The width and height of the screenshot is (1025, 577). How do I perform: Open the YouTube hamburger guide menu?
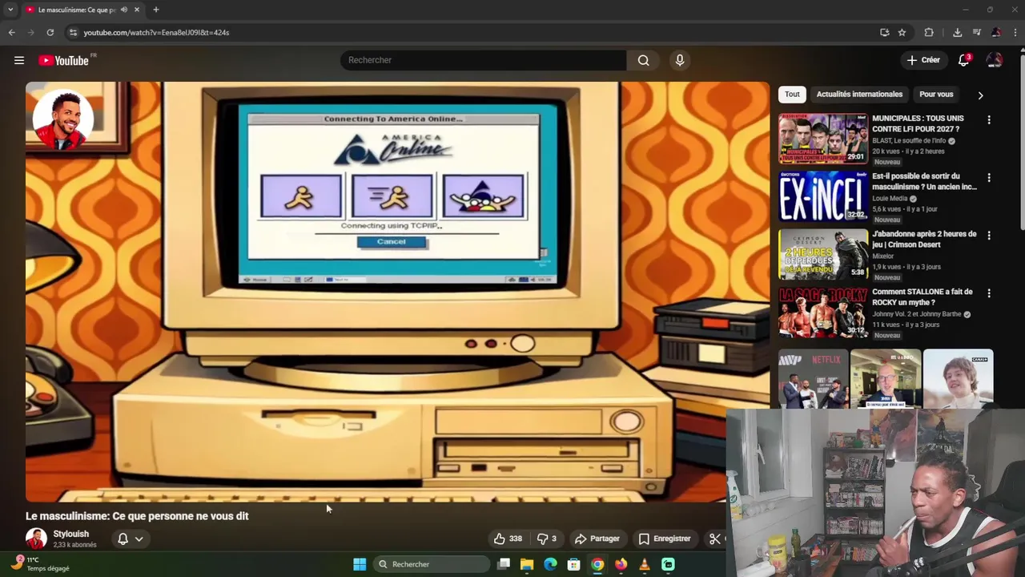[x=19, y=60]
